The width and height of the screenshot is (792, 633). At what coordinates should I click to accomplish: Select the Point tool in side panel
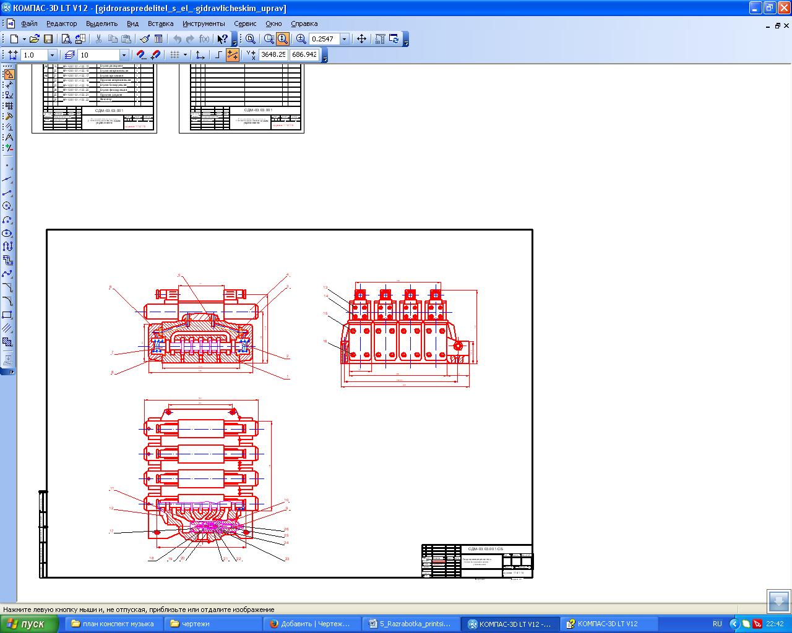(x=7, y=166)
